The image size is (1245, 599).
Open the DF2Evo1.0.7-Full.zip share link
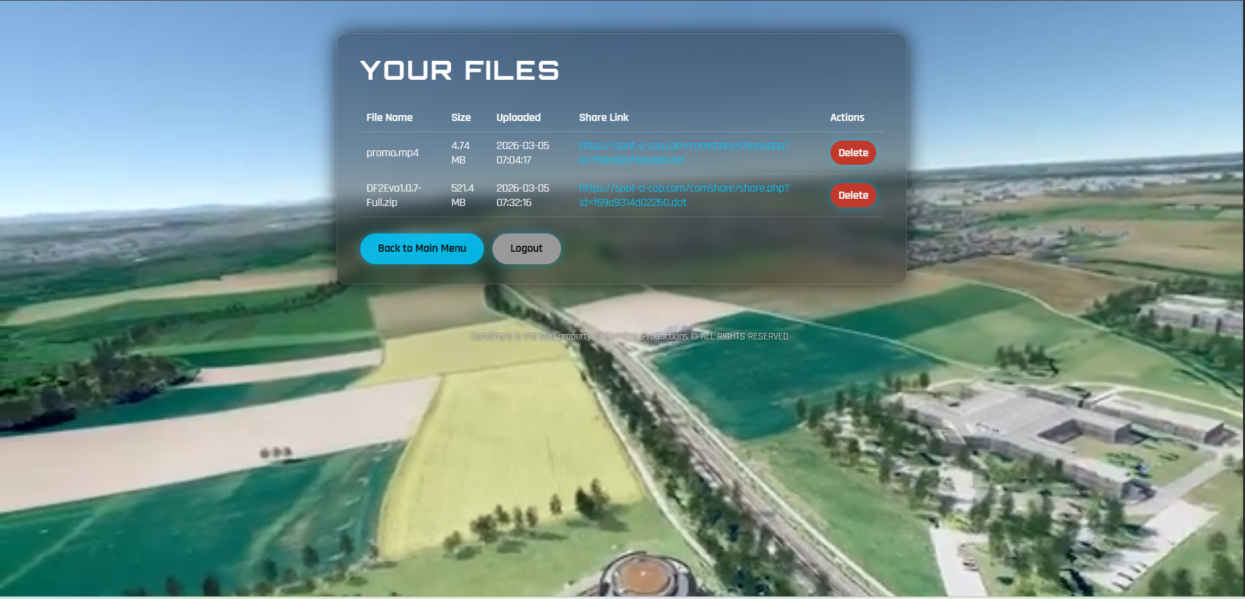pos(684,195)
